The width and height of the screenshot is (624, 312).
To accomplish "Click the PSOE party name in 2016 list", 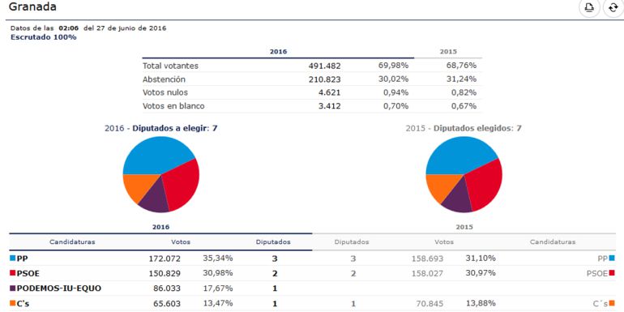I will tap(28, 273).
